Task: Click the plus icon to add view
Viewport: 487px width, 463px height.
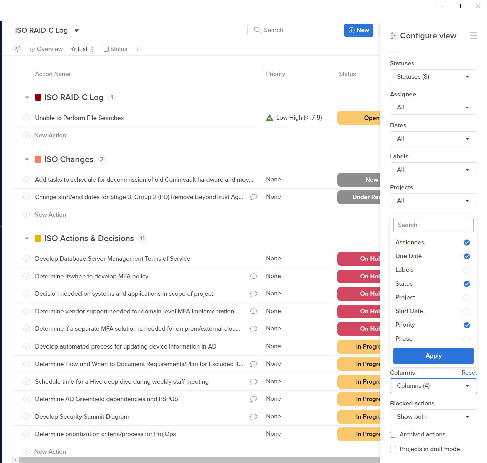Action: click(x=137, y=49)
